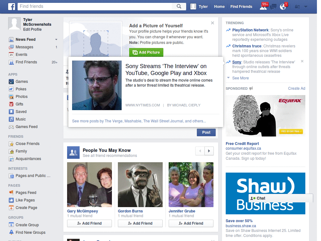Screen dimensions: 321x241
Task: Hide the Sony trending item
Action: coord(302,61)
